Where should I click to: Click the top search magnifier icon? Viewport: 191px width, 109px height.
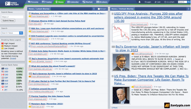tap(188, 2)
